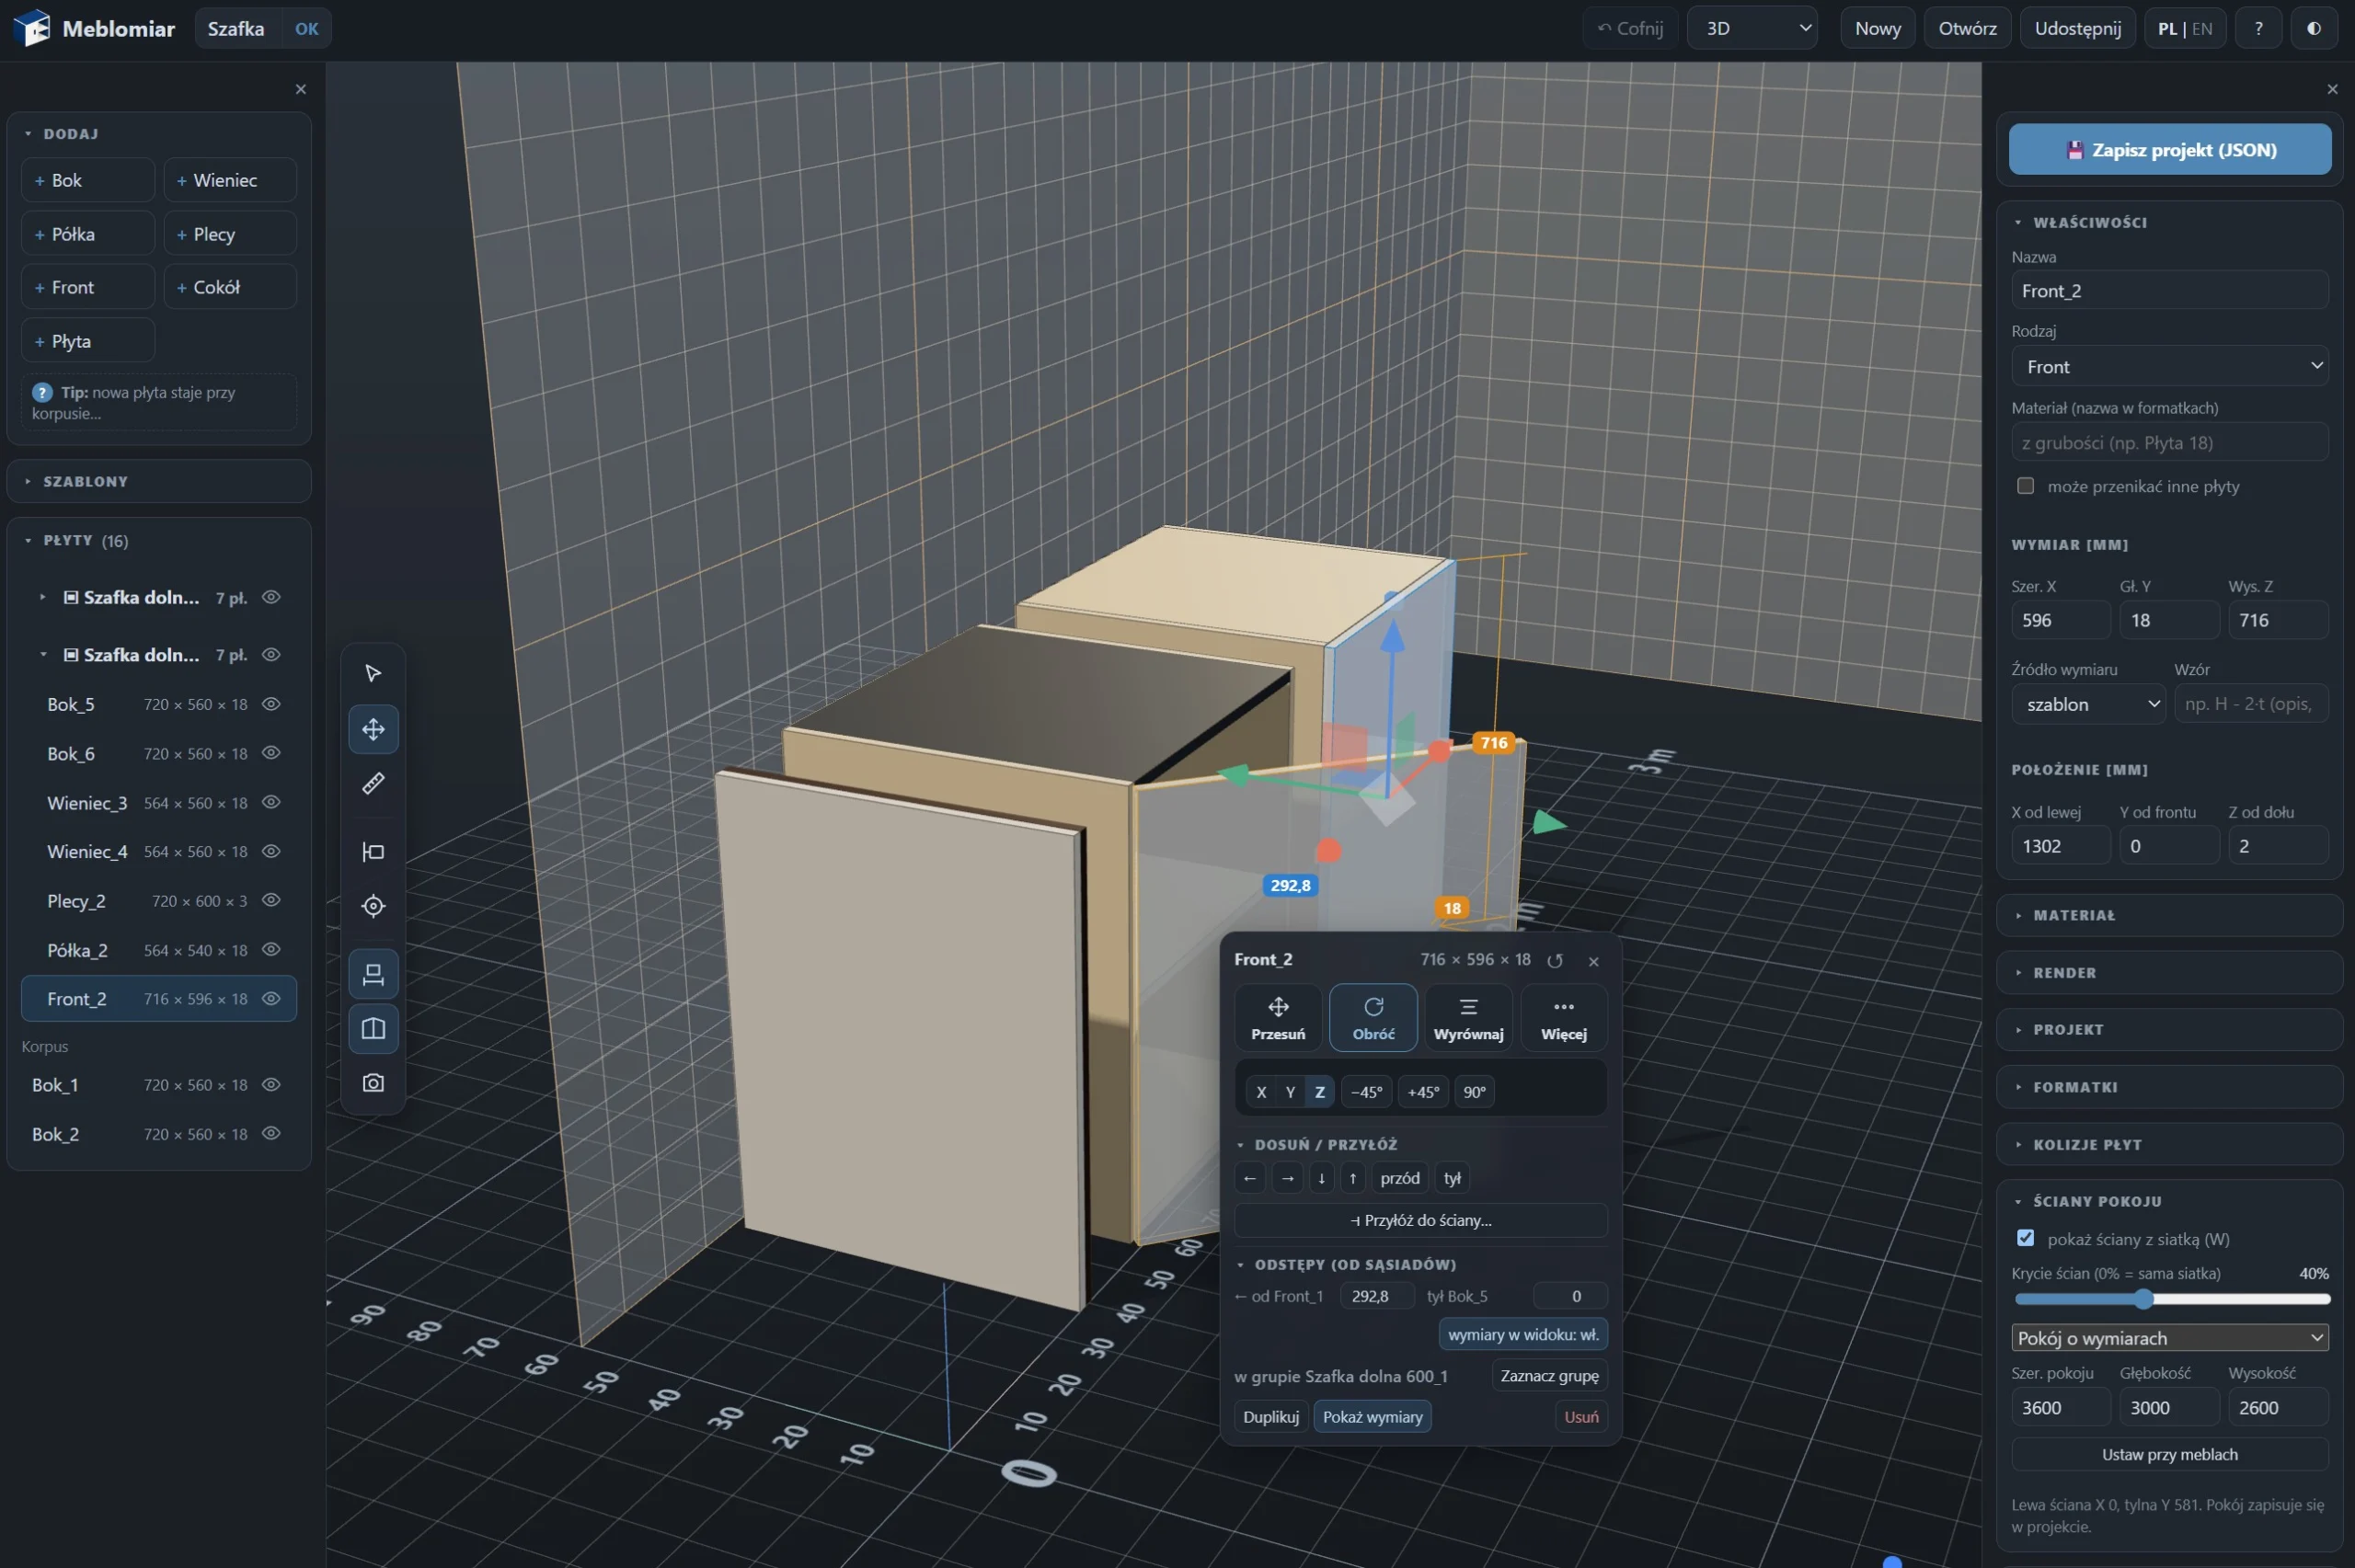Click Duplikuj in Front_2 popup
Viewport: 2355px width, 1568px height.
pos(1270,1416)
